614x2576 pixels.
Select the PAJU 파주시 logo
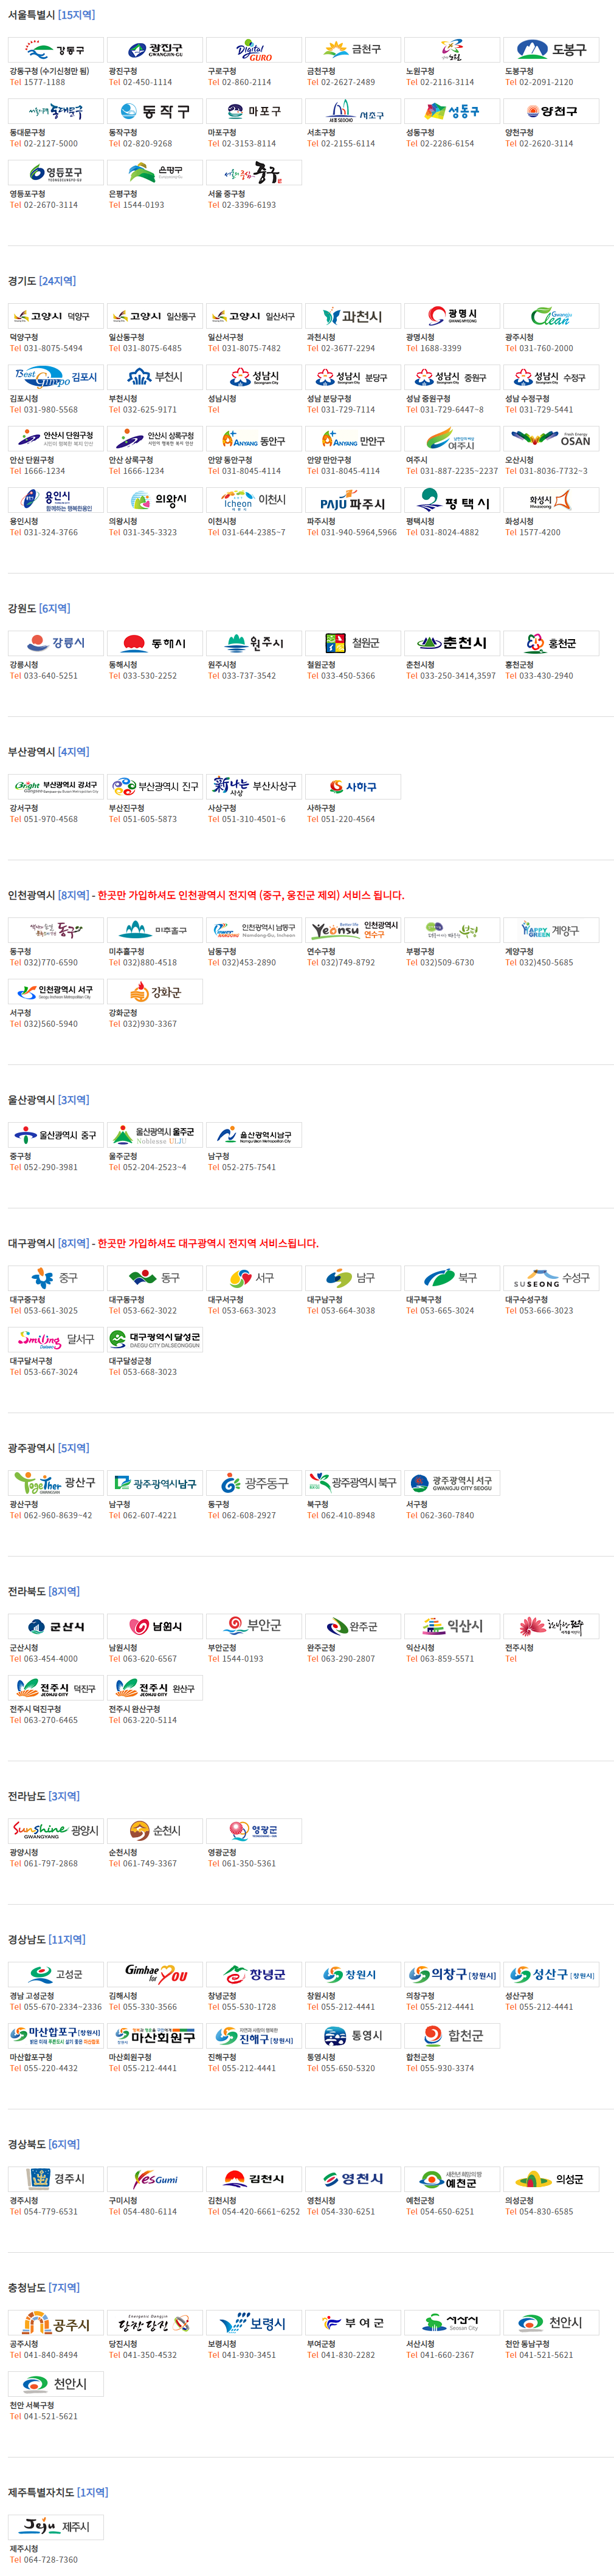click(353, 500)
